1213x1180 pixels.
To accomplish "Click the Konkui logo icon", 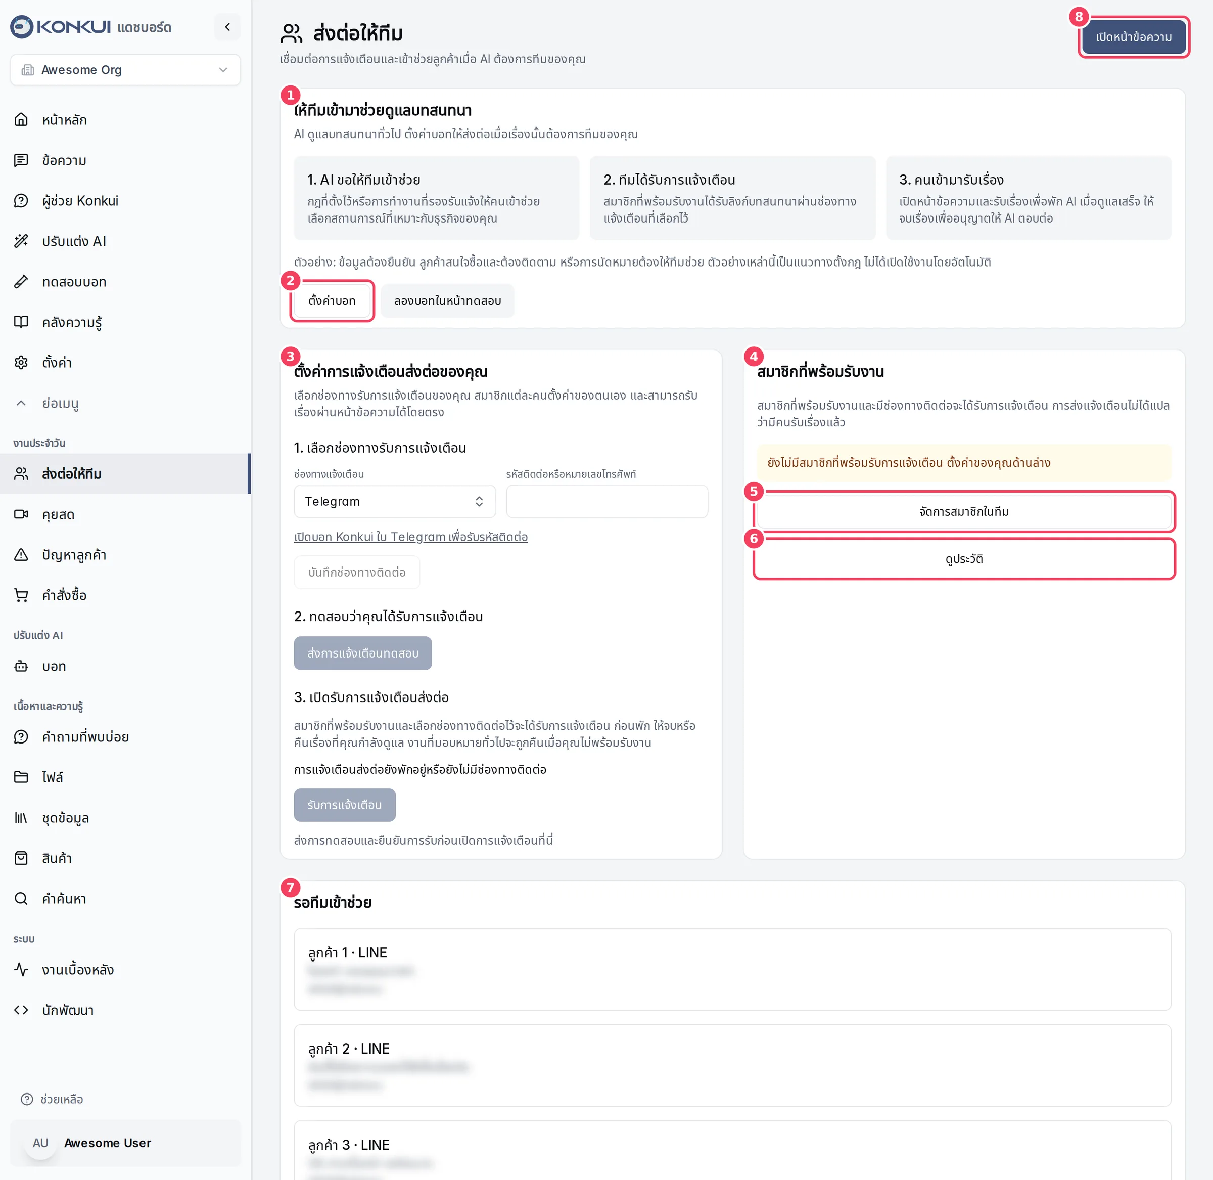I will point(22,27).
